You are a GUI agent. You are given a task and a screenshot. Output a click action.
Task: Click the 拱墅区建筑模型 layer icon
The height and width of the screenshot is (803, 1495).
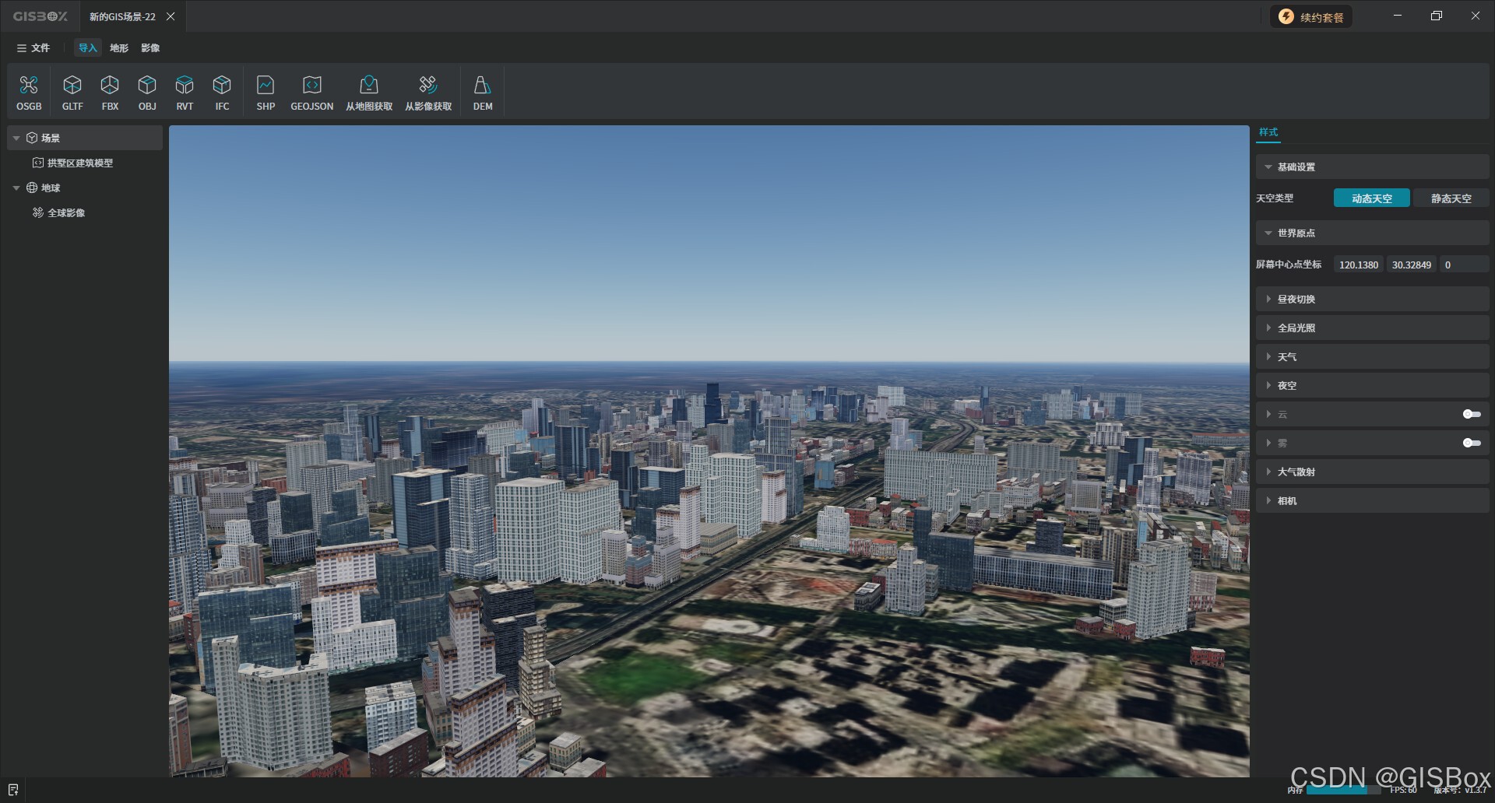pyautogui.click(x=37, y=163)
